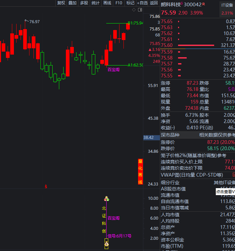Click the 返回 back button
The width and height of the screenshot is (235, 251).
pos(154,3)
